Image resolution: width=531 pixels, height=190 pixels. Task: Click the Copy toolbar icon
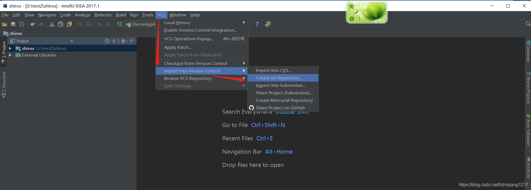60,24
